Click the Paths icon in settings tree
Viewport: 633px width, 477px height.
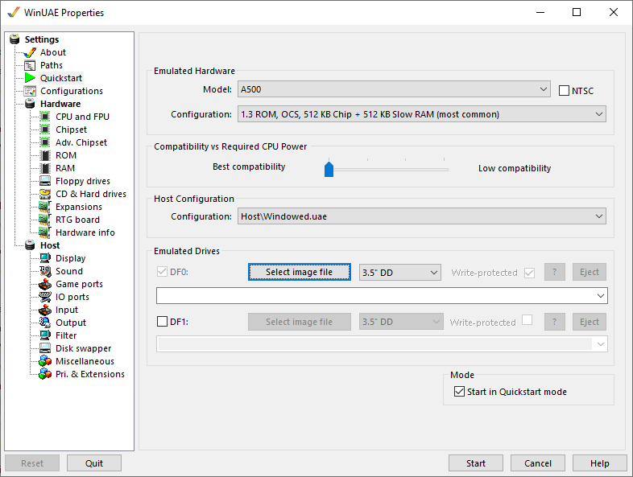pyautogui.click(x=30, y=65)
